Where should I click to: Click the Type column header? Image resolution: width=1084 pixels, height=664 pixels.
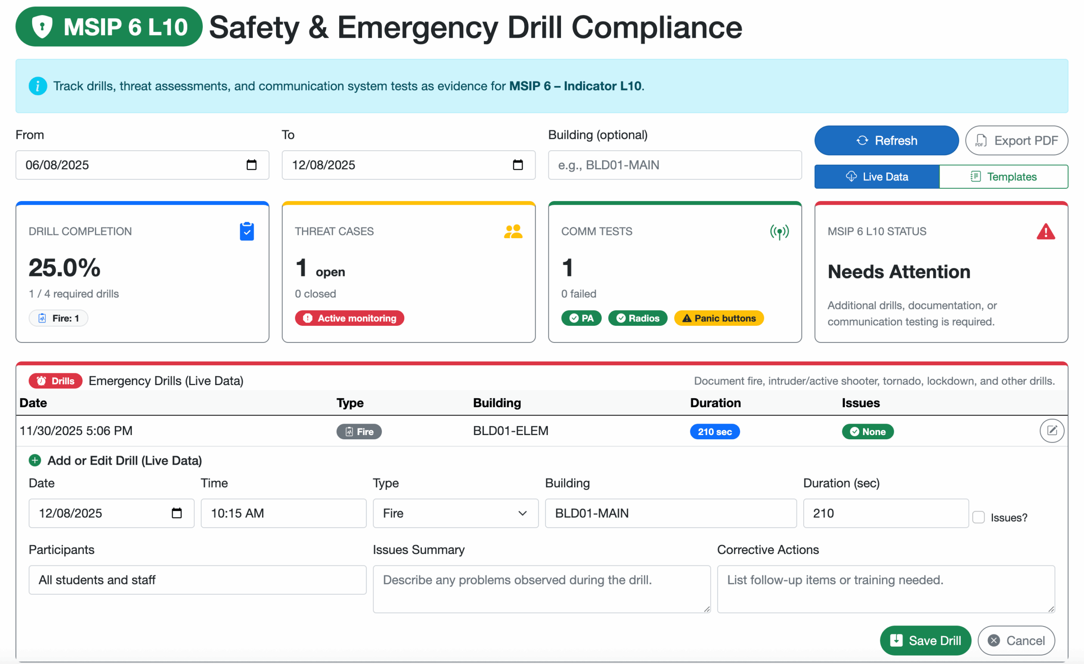(350, 403)
